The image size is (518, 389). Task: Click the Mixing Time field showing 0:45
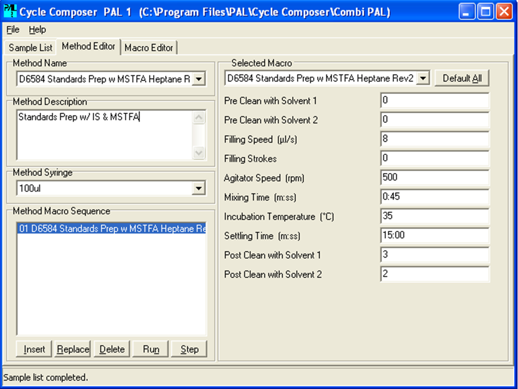[x=435, y=197]
